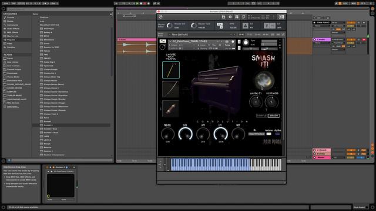Click the Kontakt virtual keyboard keys
The height and width of the screenshot is (211, 376).
point(226,165)
